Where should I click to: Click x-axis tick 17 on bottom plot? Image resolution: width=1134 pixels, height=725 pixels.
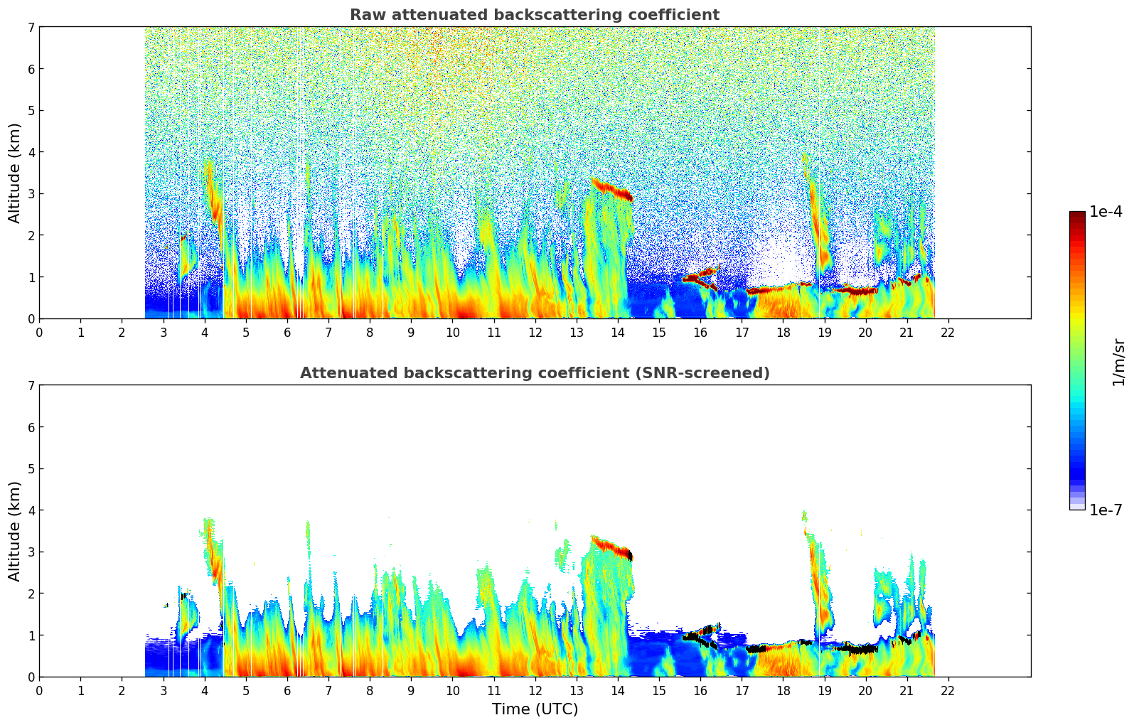(742, 690)
